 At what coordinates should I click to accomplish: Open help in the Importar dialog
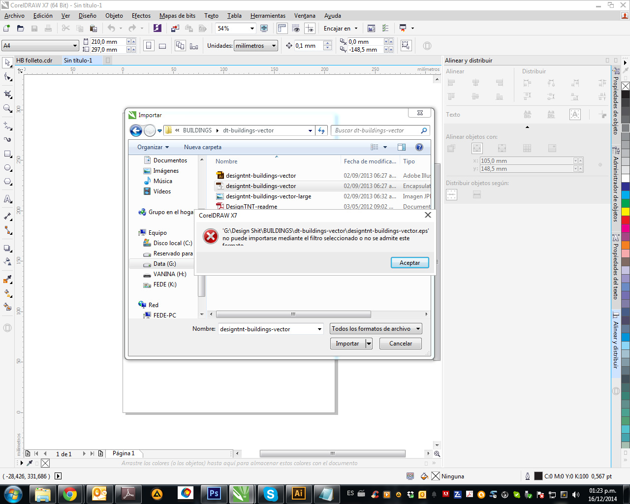click(419, 147)
